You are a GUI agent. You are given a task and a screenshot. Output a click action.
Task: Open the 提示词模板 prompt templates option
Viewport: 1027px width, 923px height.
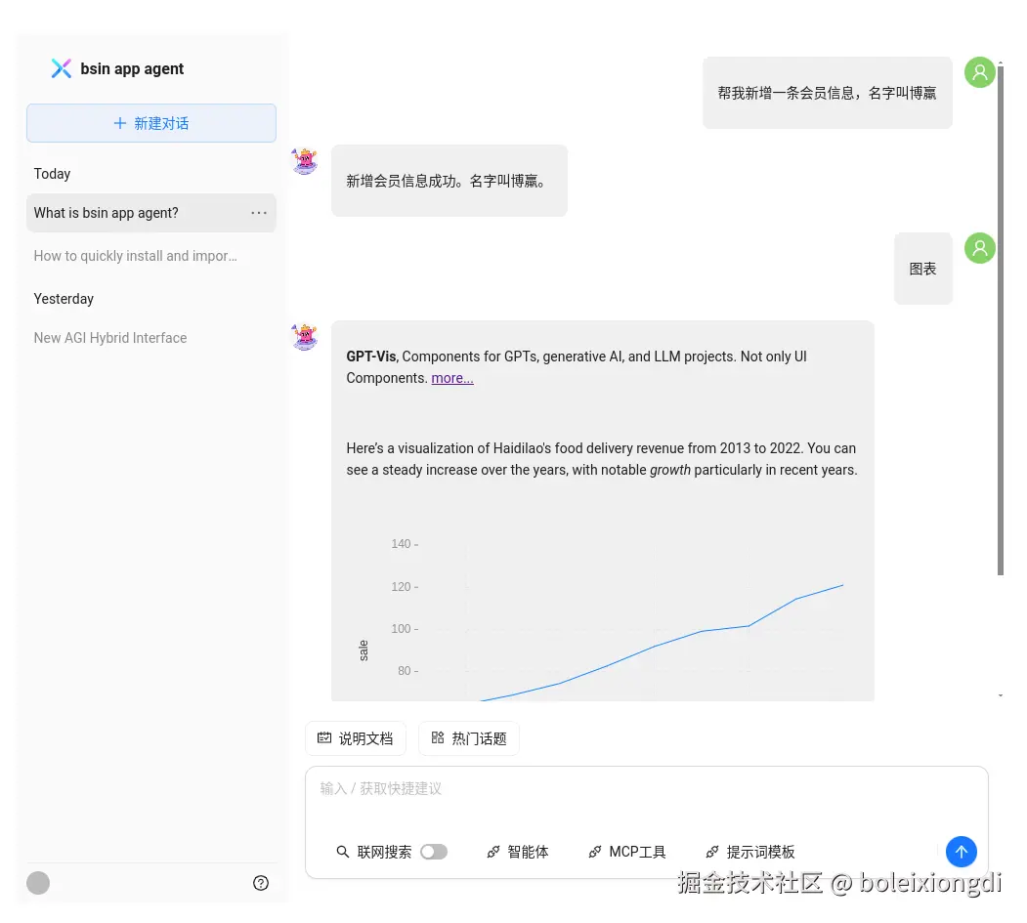point(750,852)
